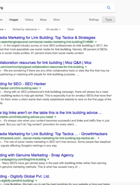The width and height of the screenshot is (140, 185).
Task: Switch to Videos results tab
Action: [29, 20]
